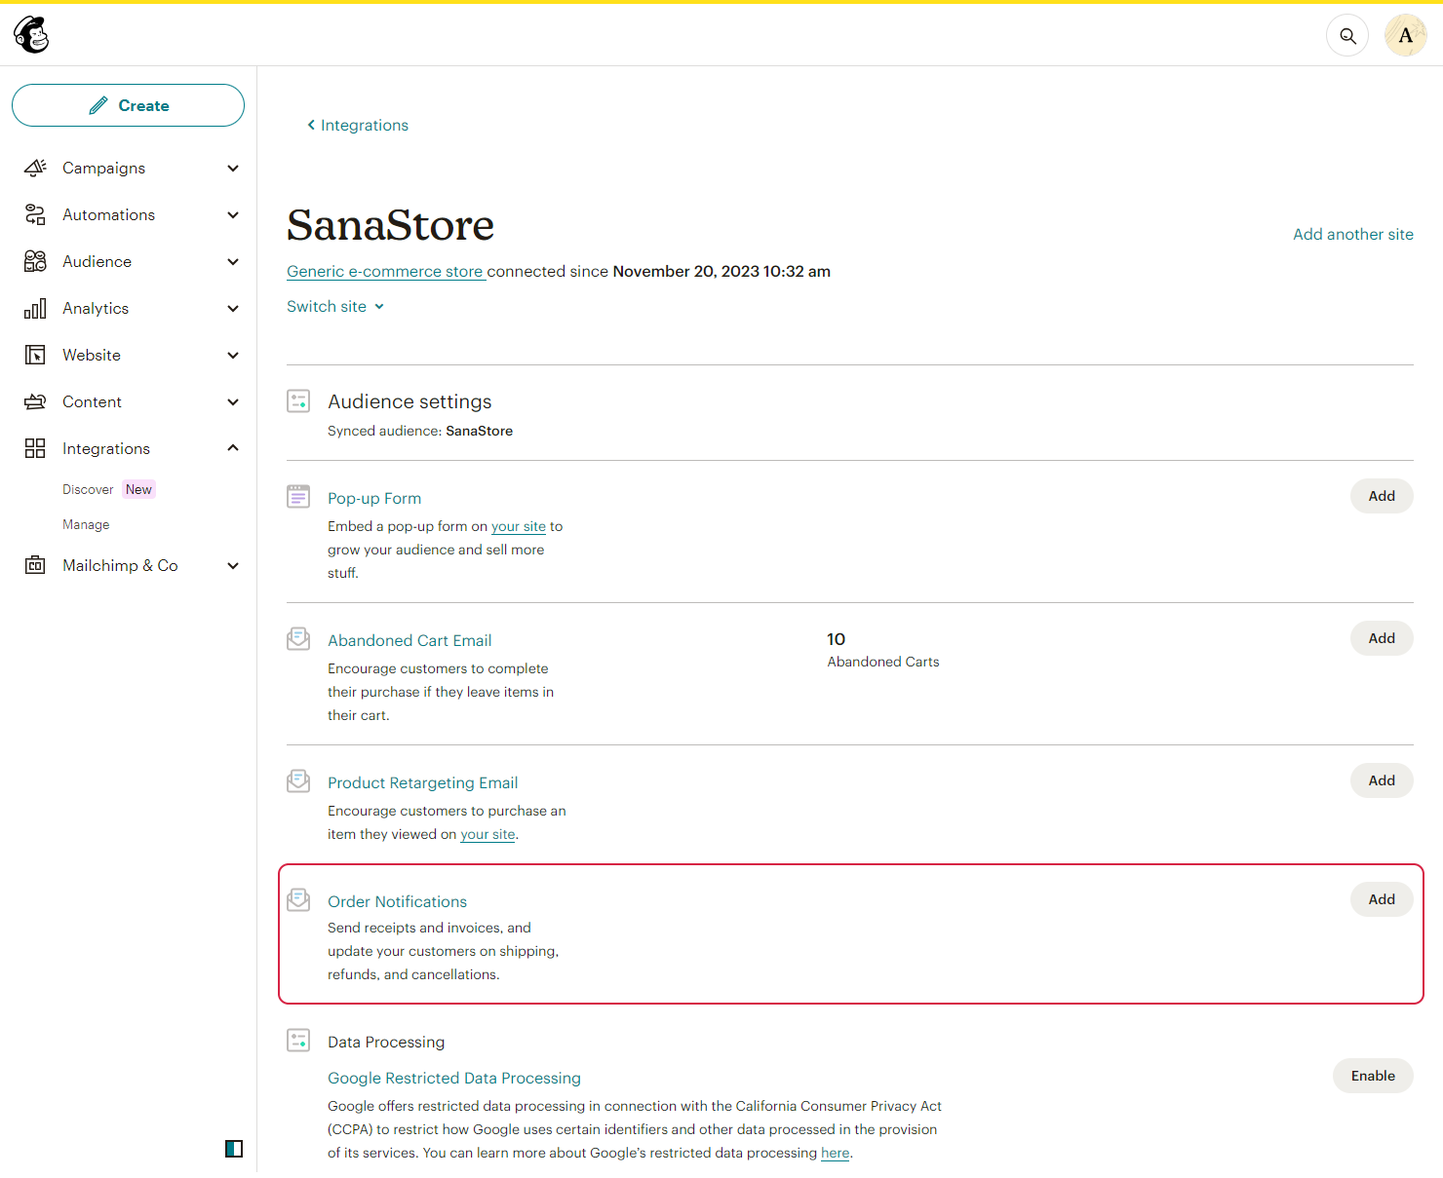1443x1178 pixels.
Task: Click the Campaigns megaphone icon
Action: point(35,168)
